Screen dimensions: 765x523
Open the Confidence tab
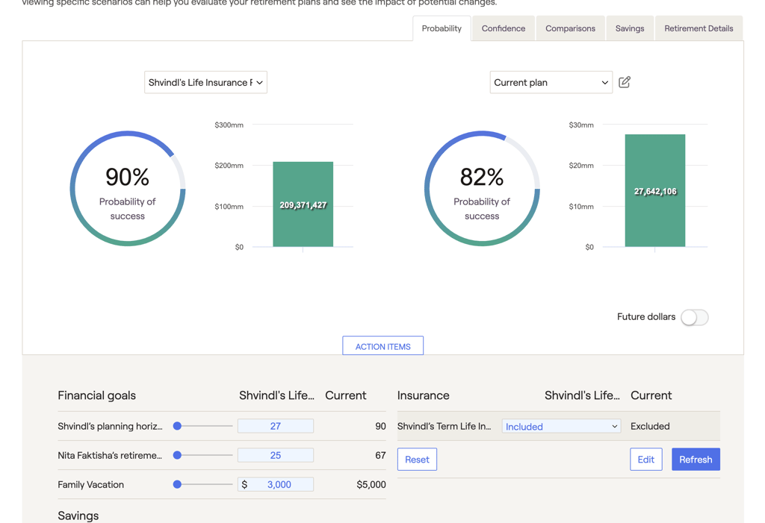click(503, 28)
